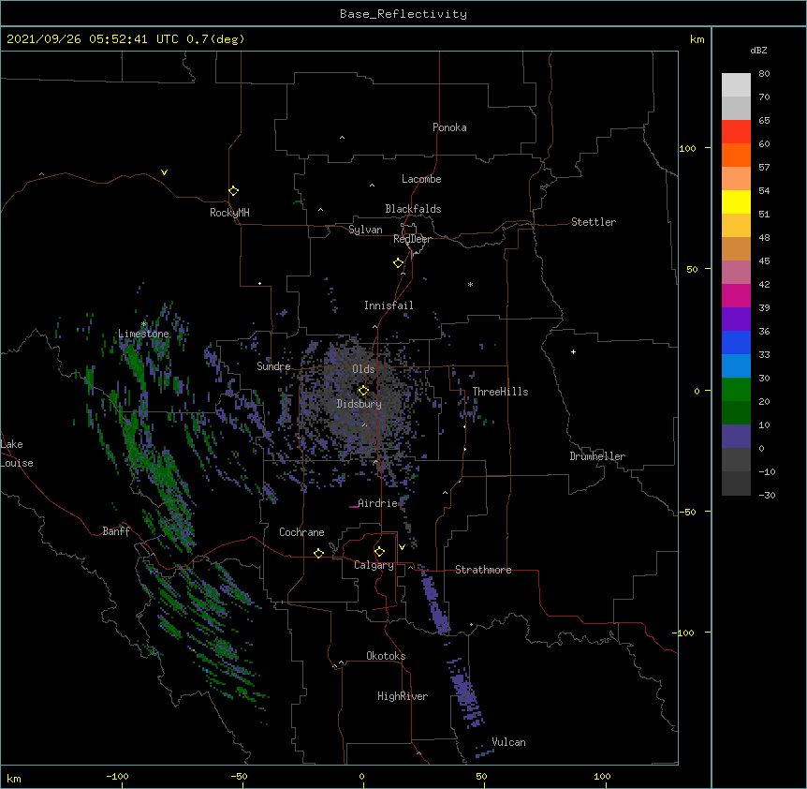Click the Okotoks label
The width and height of the screenshot is (807, 789).
386,656
